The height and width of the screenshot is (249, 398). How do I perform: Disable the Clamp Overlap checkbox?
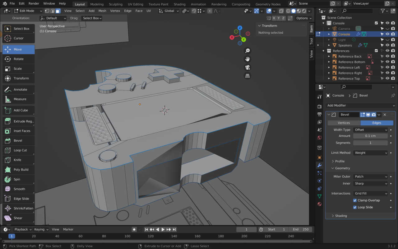point(355,200)
